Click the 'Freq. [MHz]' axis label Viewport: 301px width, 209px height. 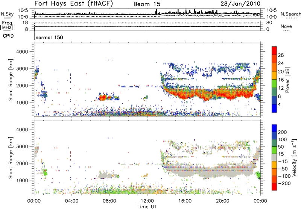[7, 26]
